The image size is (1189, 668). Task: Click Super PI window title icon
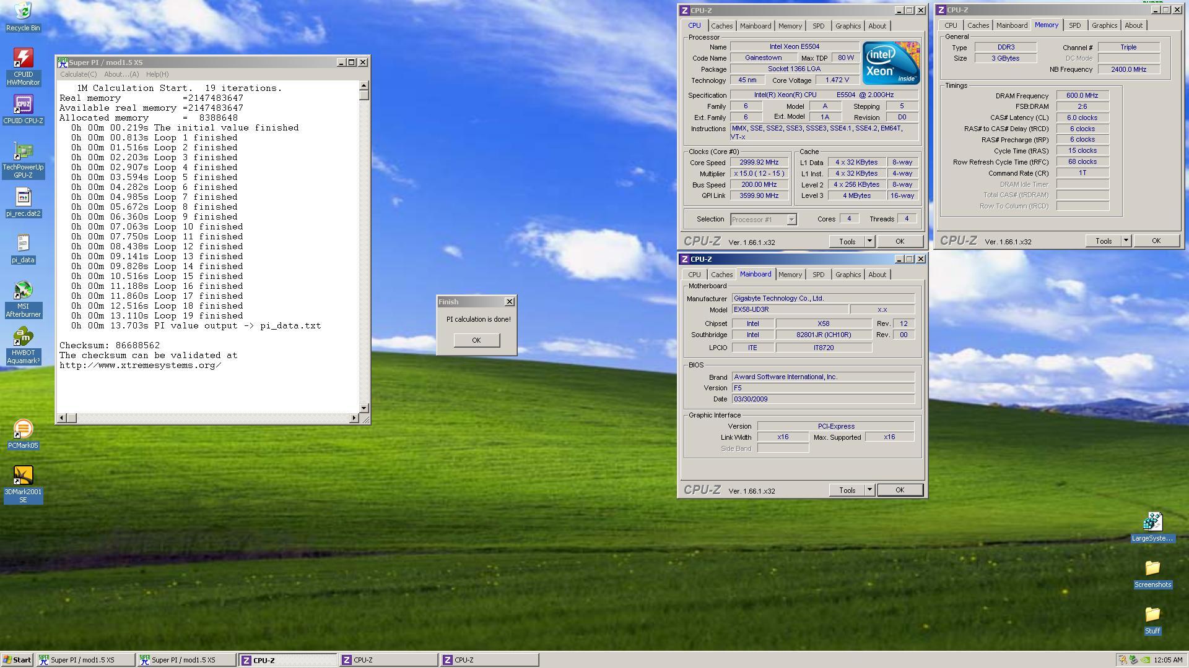pyautogui.click(x=63, y=62)
